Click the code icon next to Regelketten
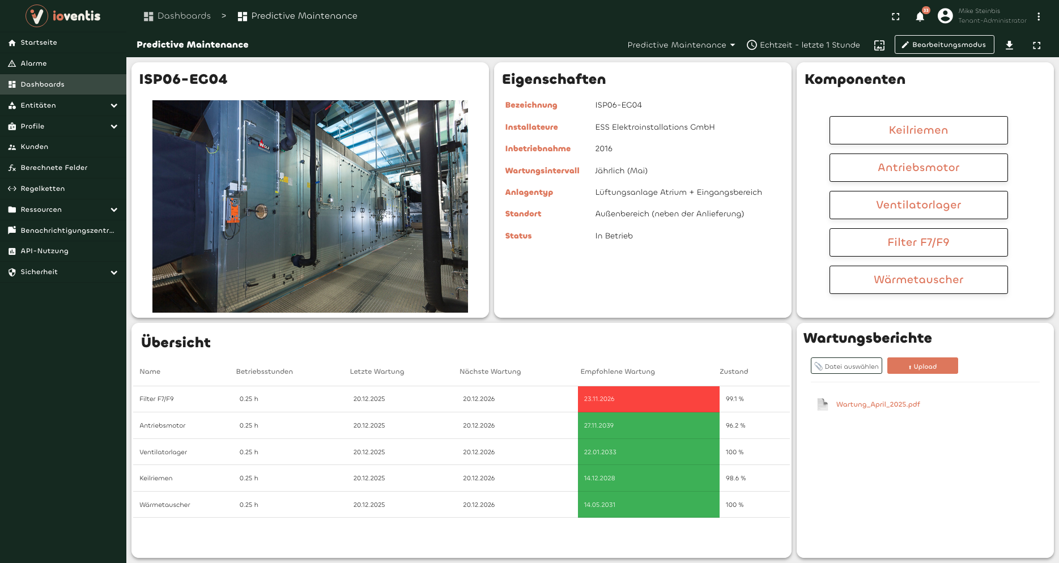 tap(11, 188)
